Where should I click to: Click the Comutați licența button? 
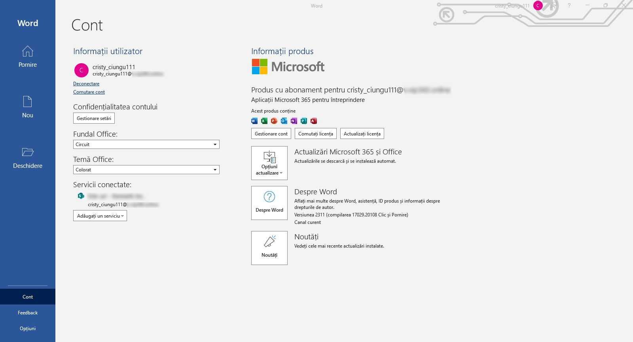click(x=316, y=133)
